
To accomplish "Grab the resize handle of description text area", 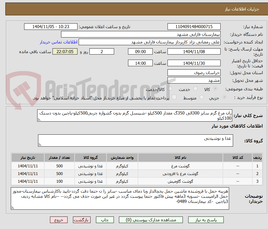I will [39, 120].
